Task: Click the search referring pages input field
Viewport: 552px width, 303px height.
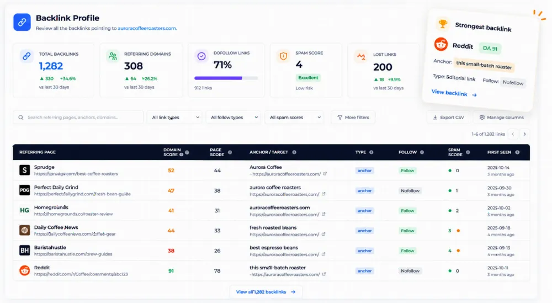Action: pyautogui.click(x=78, y=117)
